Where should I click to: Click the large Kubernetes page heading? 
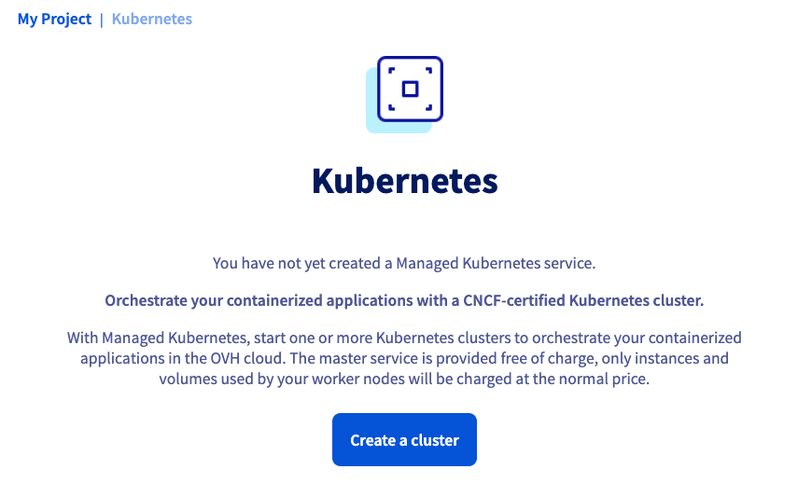(x=404, y=181)
